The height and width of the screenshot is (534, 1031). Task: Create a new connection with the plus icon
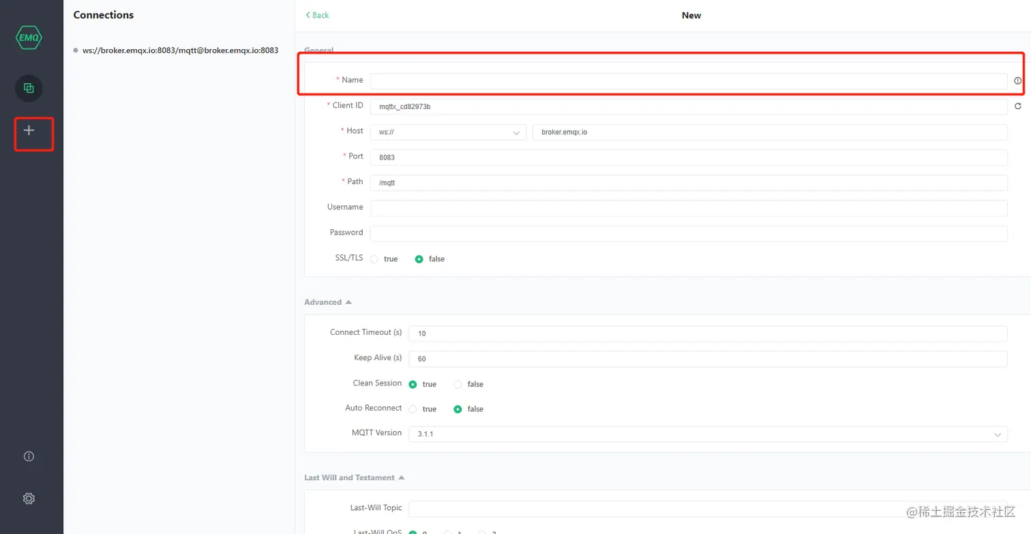click(x=29, y=130)
